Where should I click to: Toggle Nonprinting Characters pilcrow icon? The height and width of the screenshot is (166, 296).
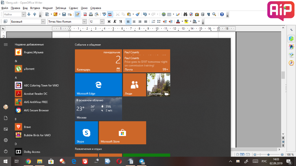point(208,14)
